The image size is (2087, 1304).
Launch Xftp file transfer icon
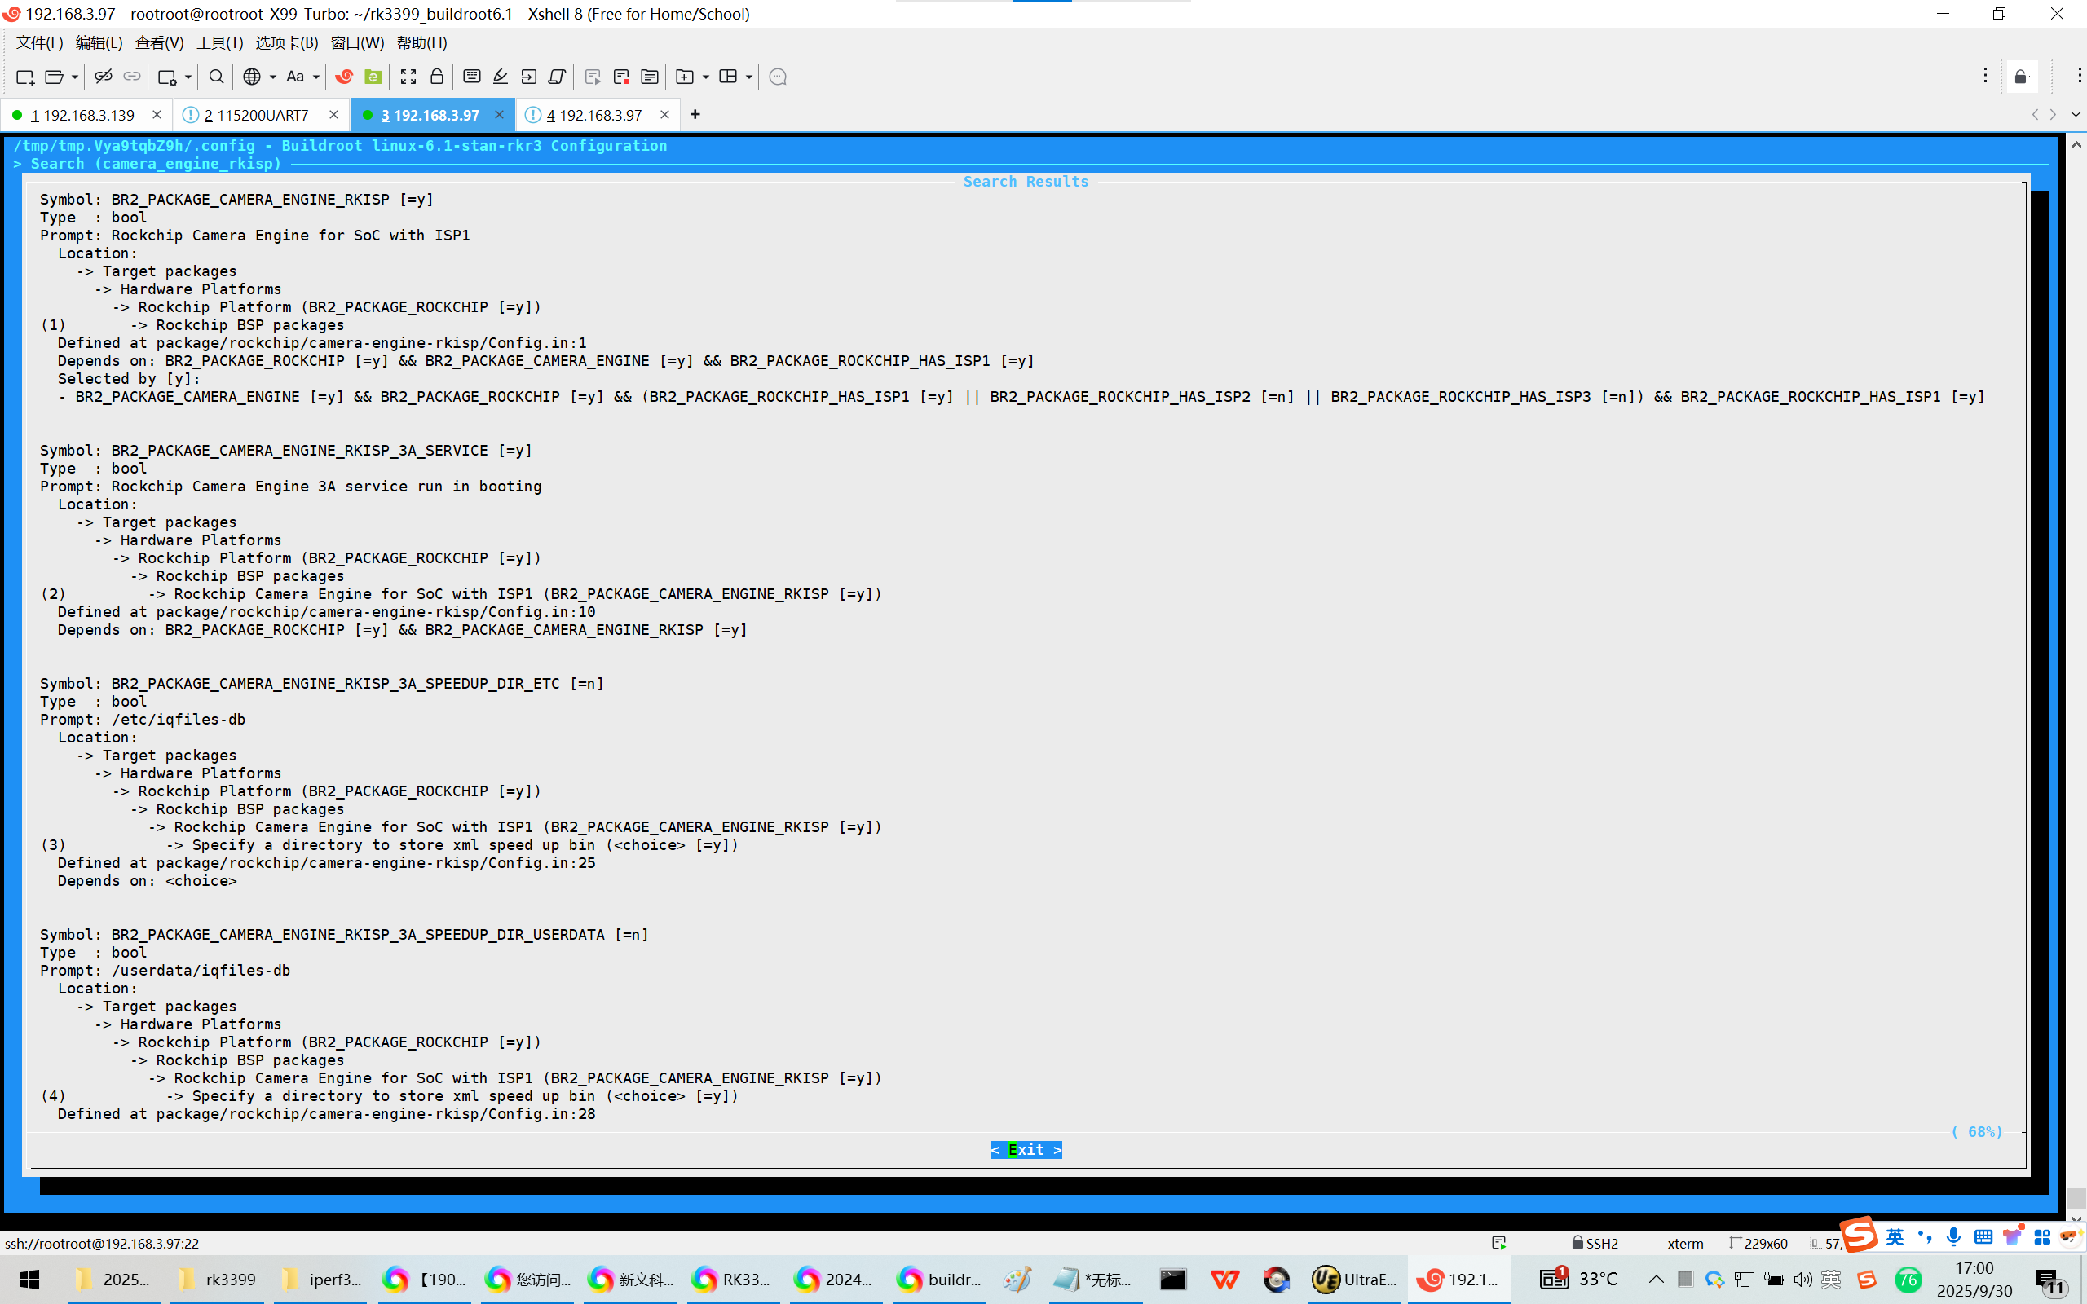(x=373, y=77)
